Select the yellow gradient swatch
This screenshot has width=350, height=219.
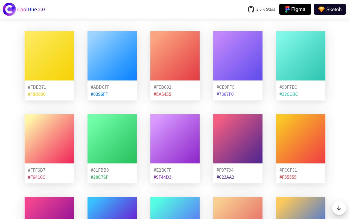[x=49, y=56]
